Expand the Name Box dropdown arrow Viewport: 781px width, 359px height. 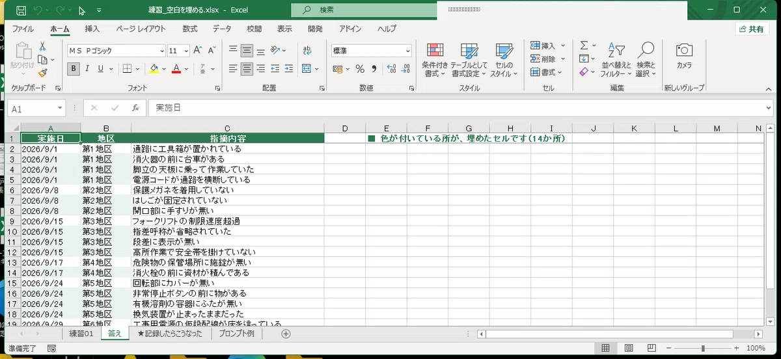pos(61,109)
